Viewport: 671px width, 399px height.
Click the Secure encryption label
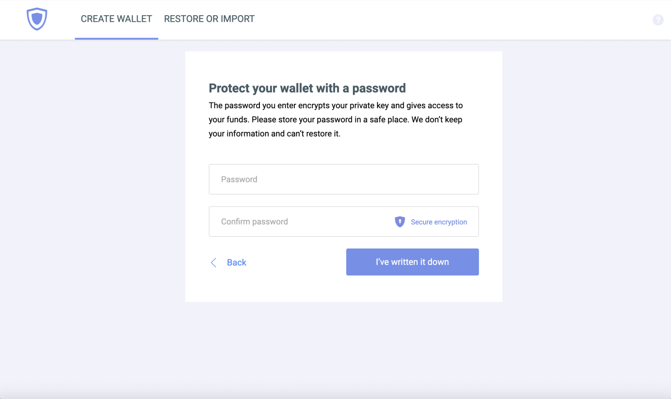pyautogui.click(x=439, y=222)
